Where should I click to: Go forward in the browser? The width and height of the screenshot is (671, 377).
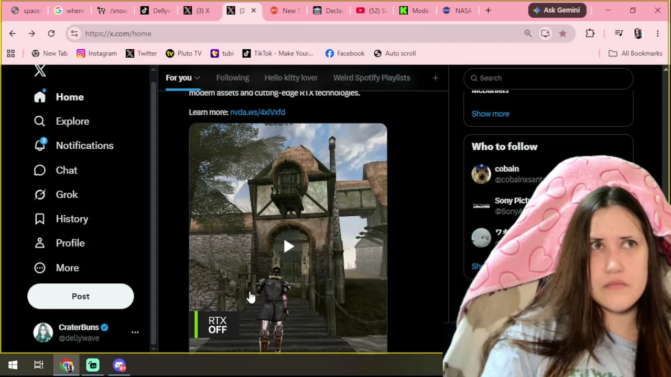pos(31,34)
